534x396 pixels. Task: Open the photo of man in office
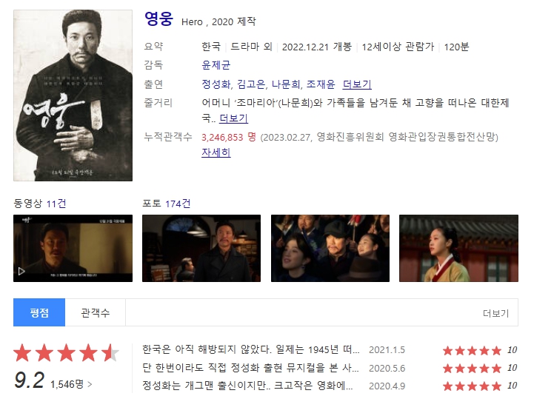pos(201,248)
